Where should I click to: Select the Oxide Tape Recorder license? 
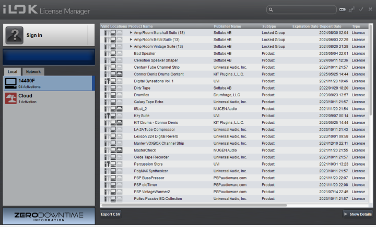click(x=234, y=157)
